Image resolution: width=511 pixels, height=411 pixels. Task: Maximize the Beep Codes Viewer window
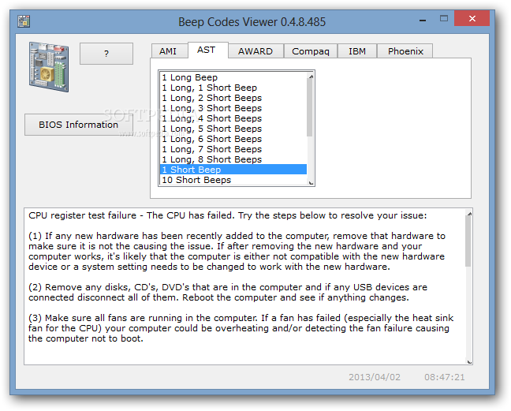click(x=443, y=19)
